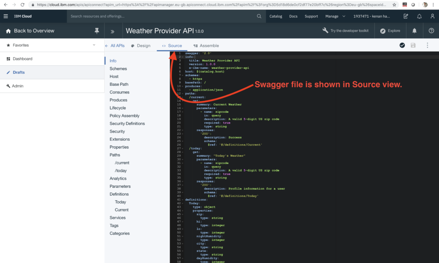Image resolution: width=439 pixels, height=263 pixels.
Task: Click the validate checkmark icon
Action: click(402, 45)
